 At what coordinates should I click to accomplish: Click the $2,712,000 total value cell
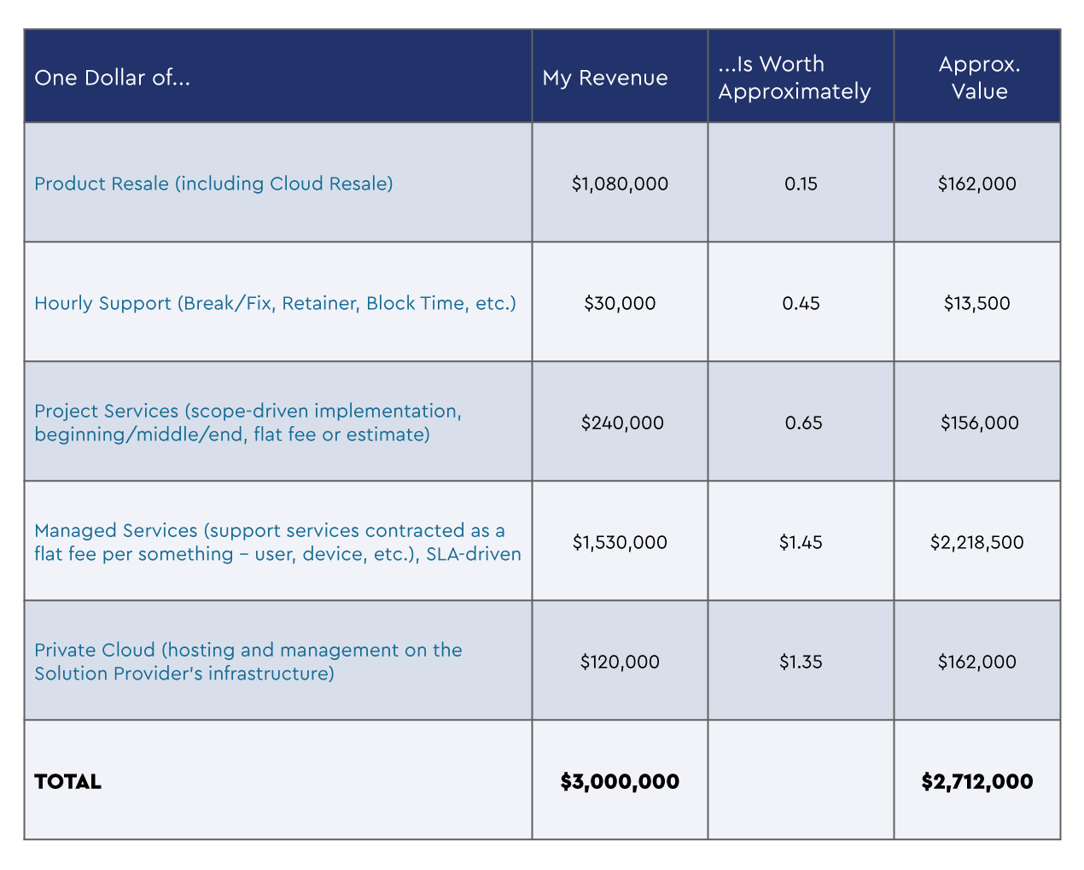pos(976,780)
